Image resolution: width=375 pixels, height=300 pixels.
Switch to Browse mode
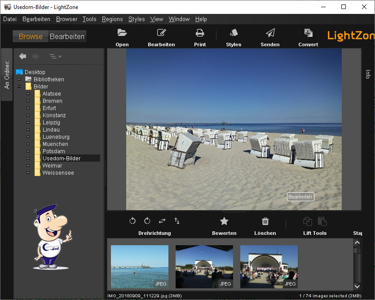[x=31, y=36]
